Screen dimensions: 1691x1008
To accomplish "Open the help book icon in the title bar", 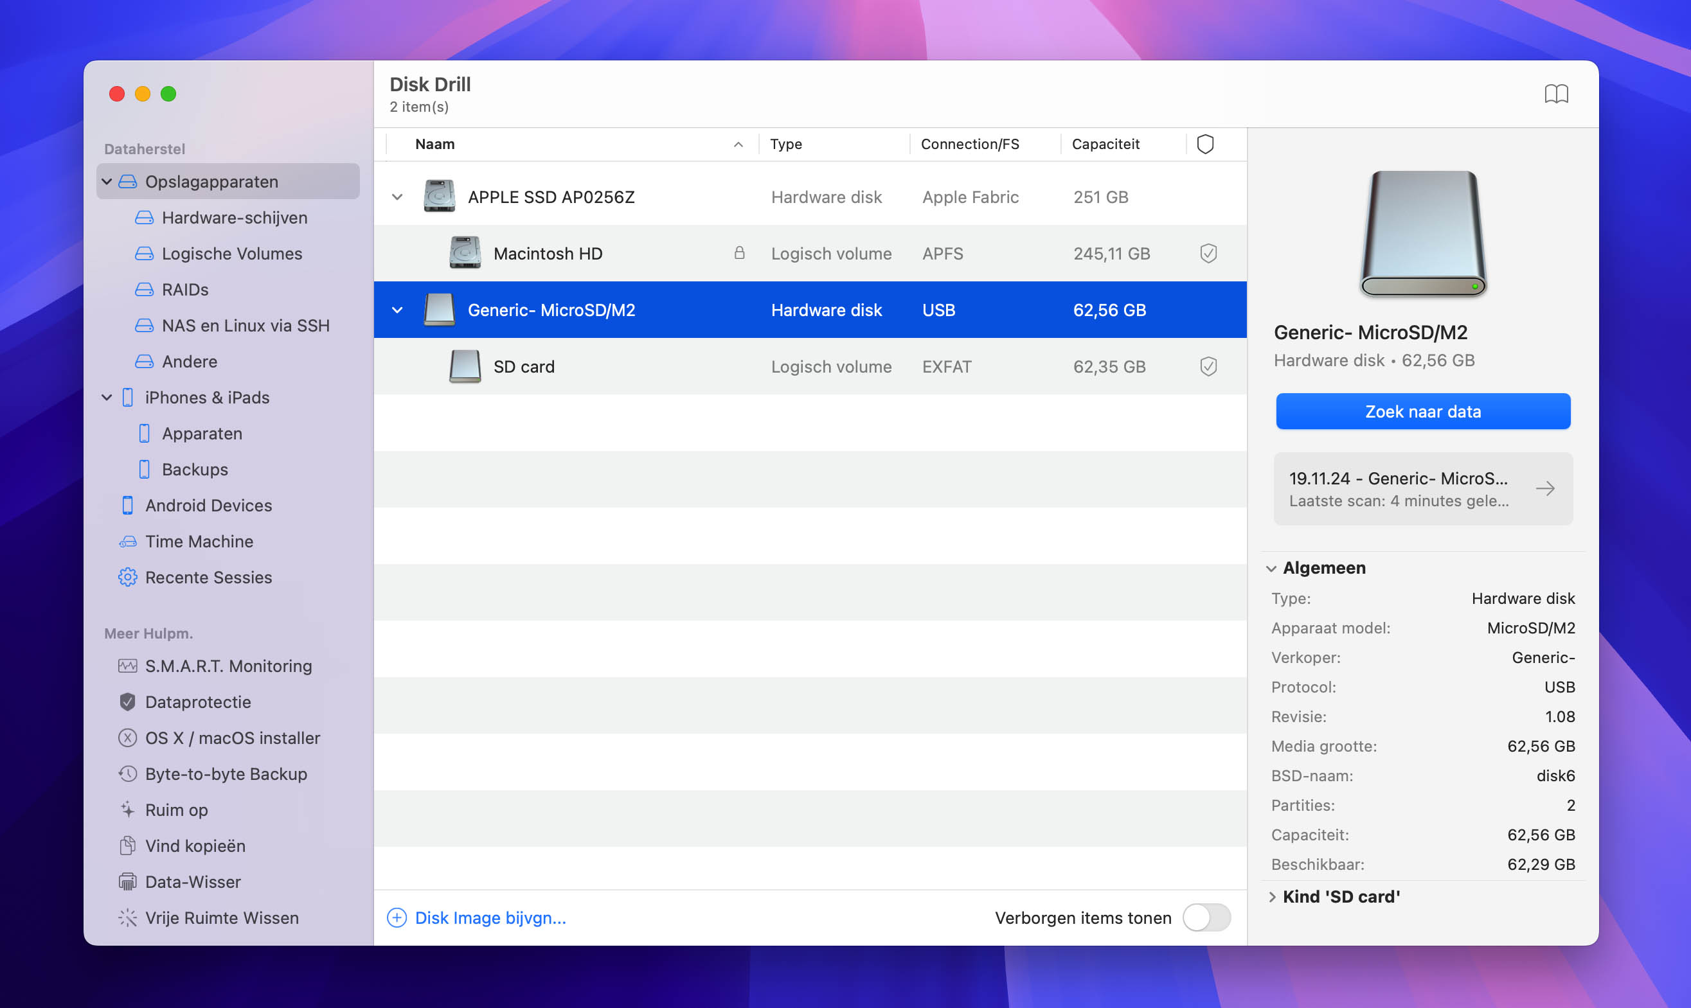I will coord(1556,94).
